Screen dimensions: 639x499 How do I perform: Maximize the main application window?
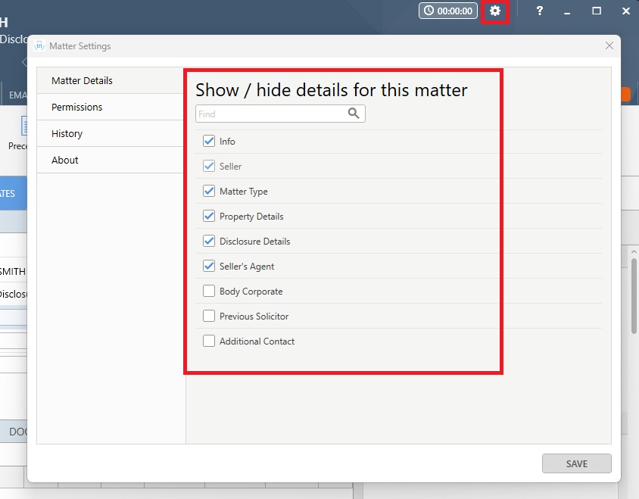point(597,11)
